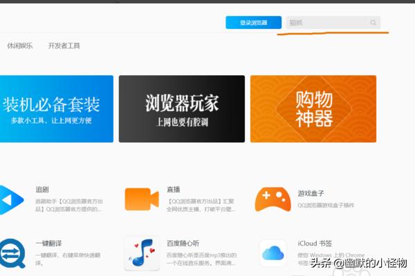This screenshot has width=415, height=276.
Task: Click the orange camera icon for 直播
Action: coord(142,199)
